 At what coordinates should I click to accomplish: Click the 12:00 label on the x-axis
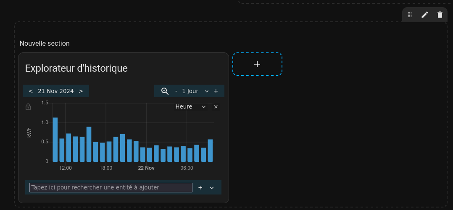click(x=65, y=168)
